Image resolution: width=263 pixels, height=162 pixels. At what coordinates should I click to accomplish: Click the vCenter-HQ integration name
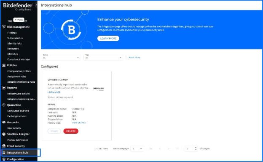click(78, 109)
